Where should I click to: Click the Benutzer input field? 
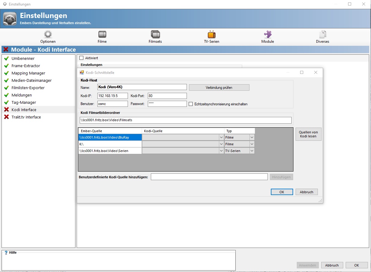point(113,104)
